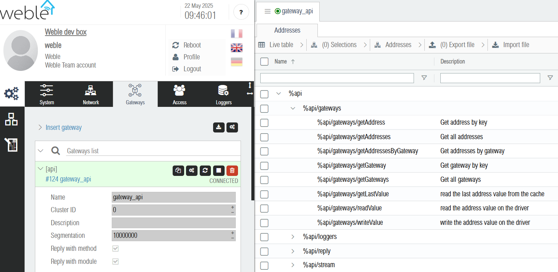The width and height of the screenshot is (558, 272).
Task: Open the Network tab
Action: (91, 94)
